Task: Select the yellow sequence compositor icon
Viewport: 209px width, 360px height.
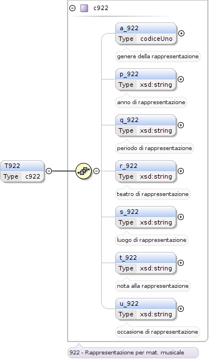Action: click(84, 171)
